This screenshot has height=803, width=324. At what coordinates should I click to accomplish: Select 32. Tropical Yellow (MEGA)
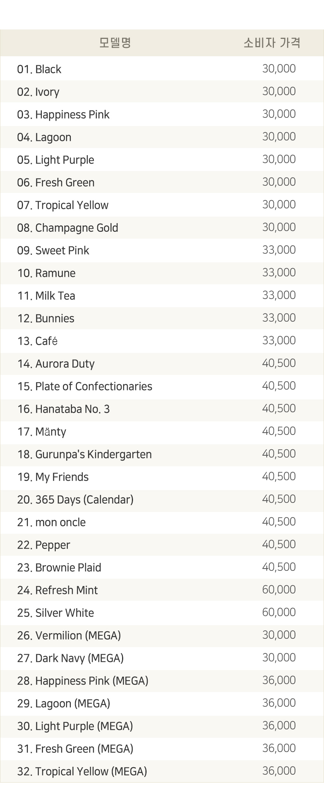pyautogui.click(x=82, y=772)
